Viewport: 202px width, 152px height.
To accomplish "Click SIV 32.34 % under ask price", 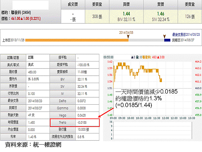I will point(161,20).
